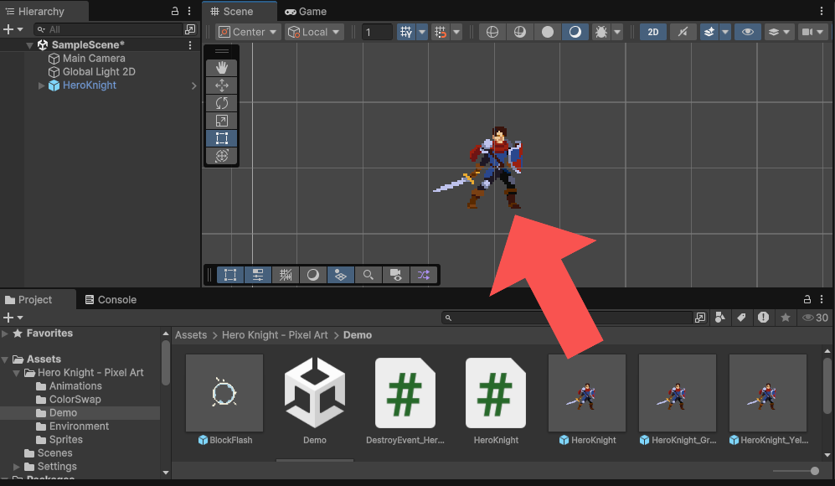Go to Assets in the breadcrumb
Screen dimensions: 835x486
point(191,335)
